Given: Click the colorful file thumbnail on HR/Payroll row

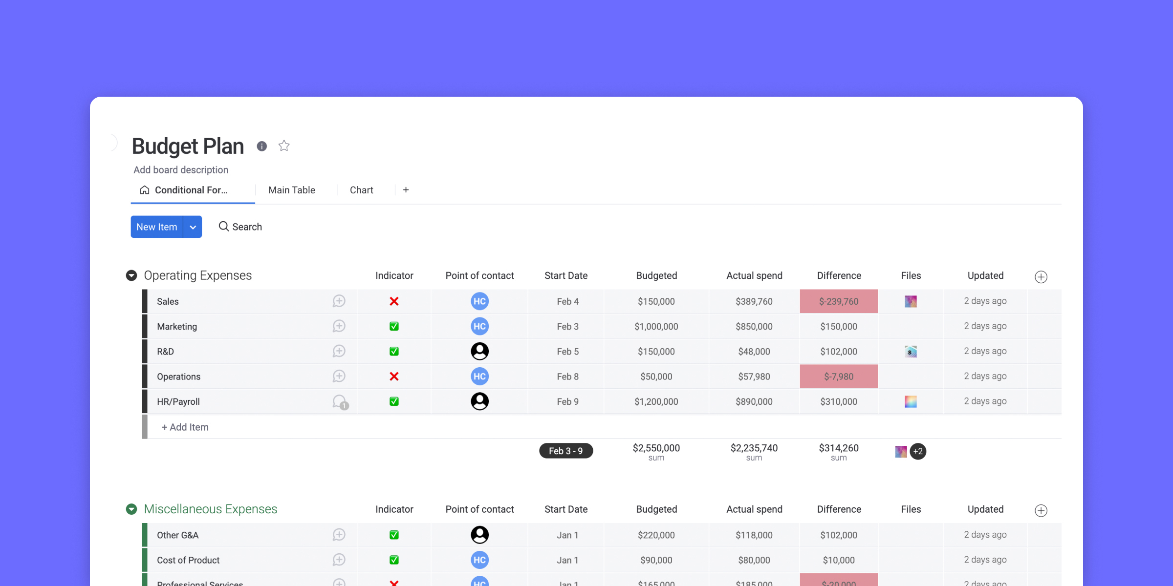Looking at the screenshot, I should click(x=911, y=401).
